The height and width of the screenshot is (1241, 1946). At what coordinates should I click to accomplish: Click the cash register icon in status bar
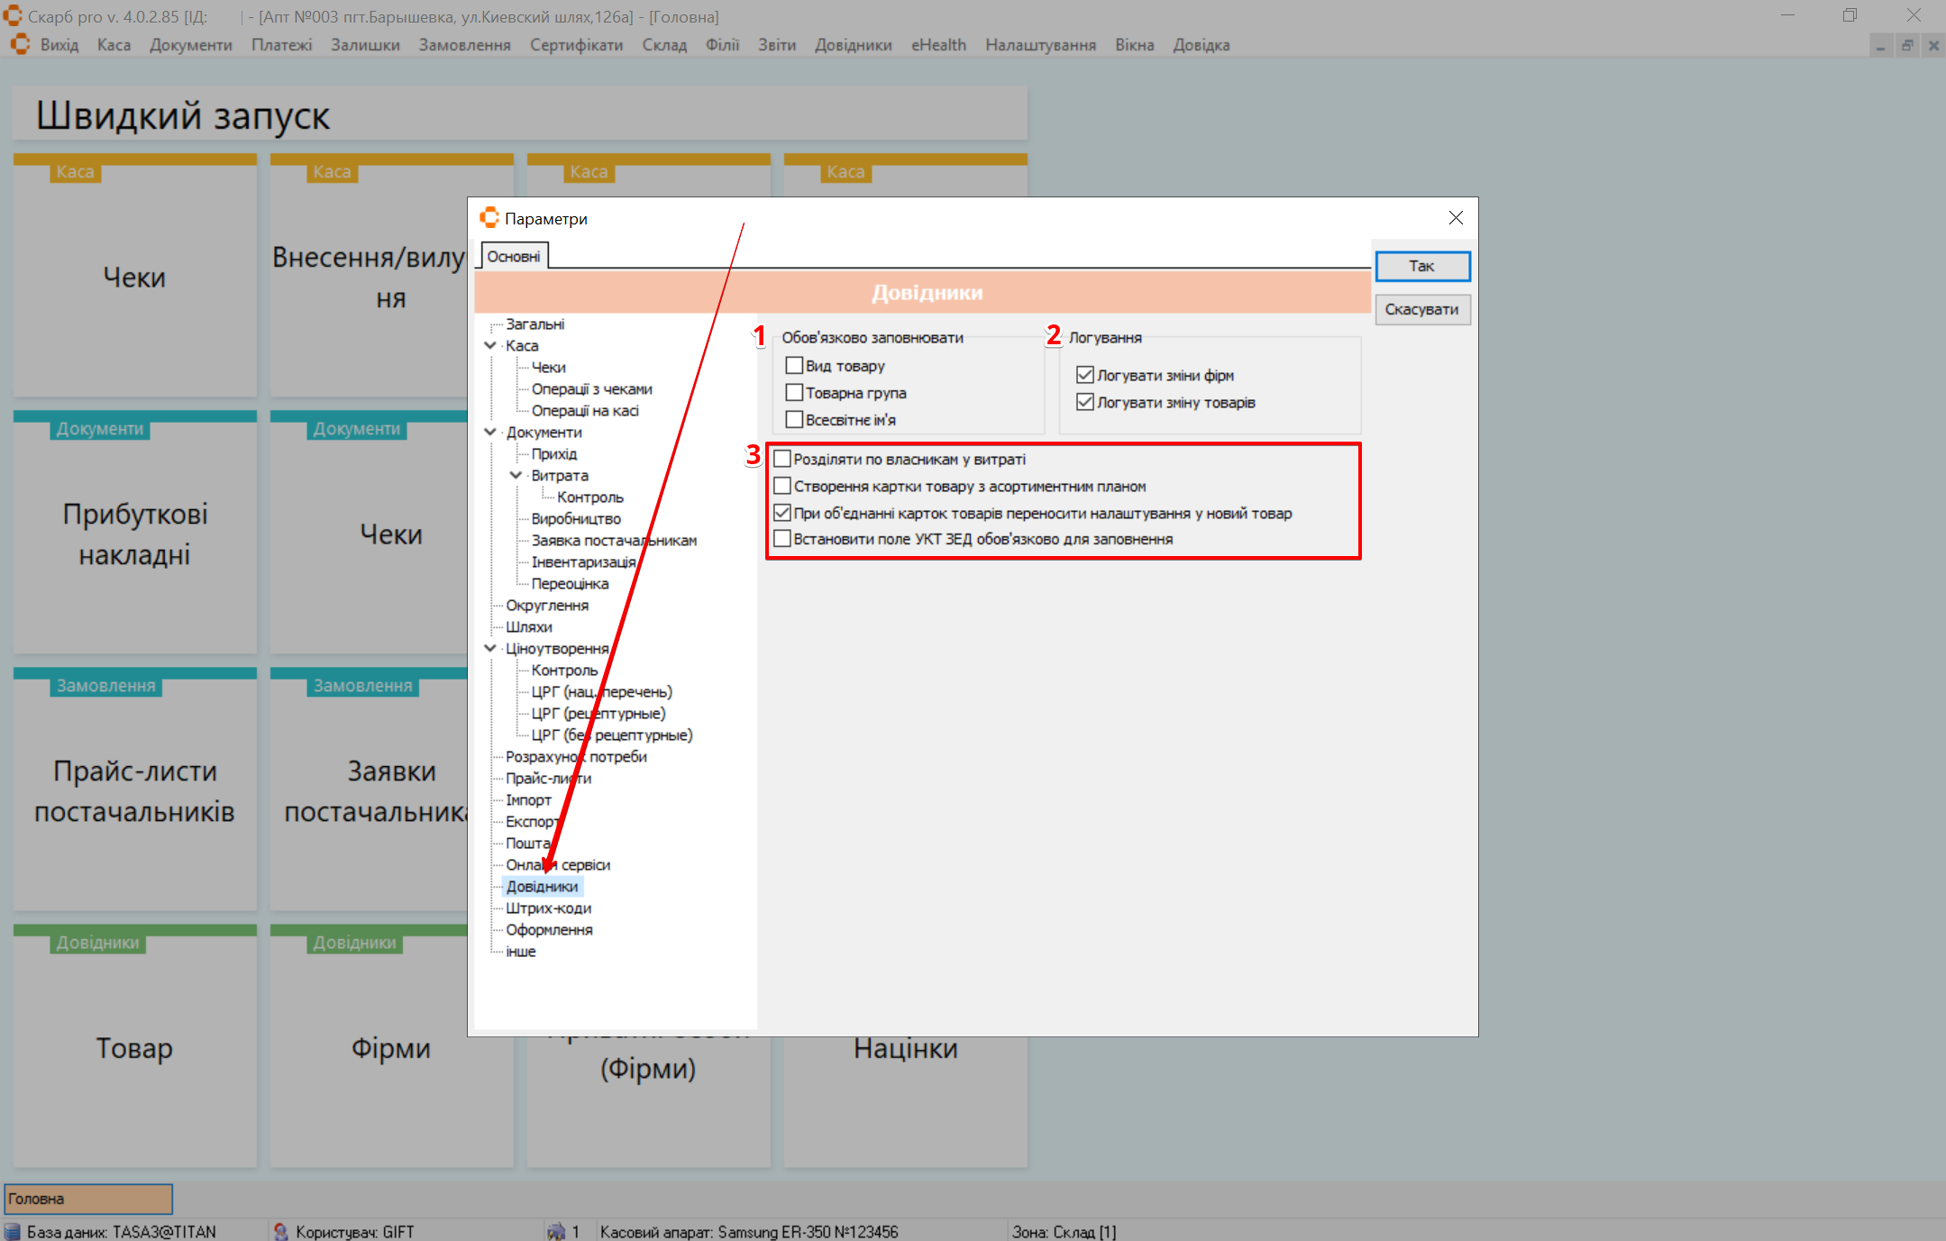coord(556,1231)
